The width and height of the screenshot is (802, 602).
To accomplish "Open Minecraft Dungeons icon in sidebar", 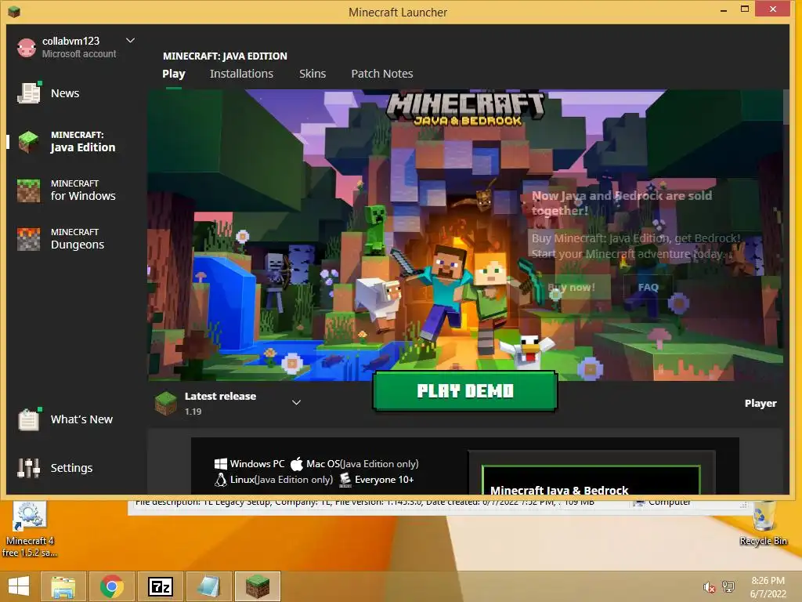I will (x=29, y=239).
